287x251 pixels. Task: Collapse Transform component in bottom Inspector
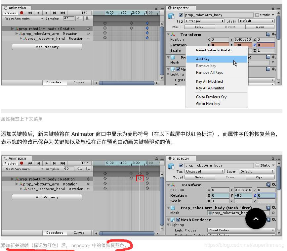coord(168,185)
